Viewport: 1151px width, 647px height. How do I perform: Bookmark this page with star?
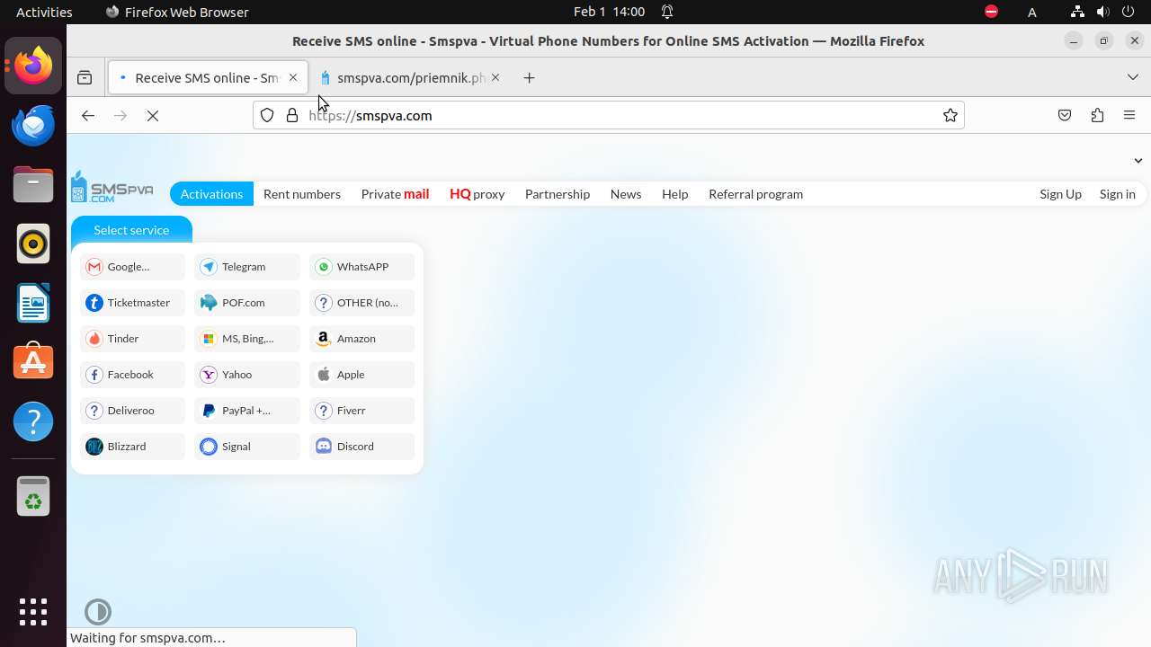(950, 115)
